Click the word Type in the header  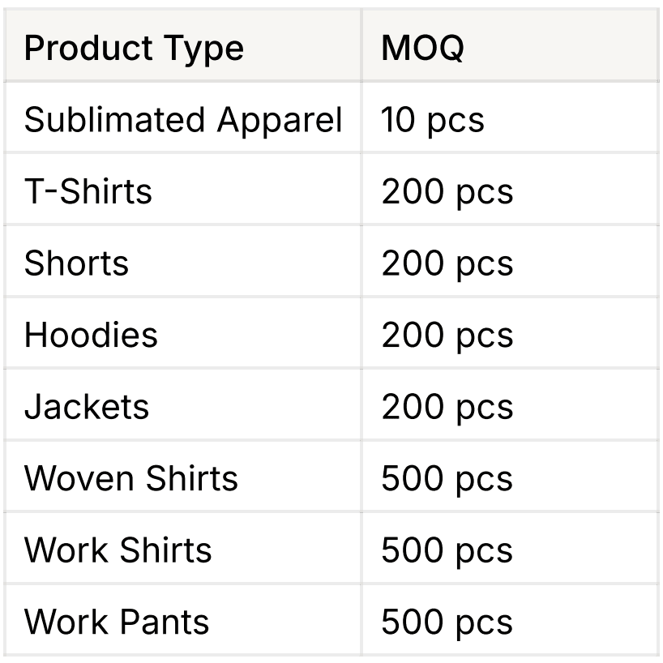tap(205, 49)
